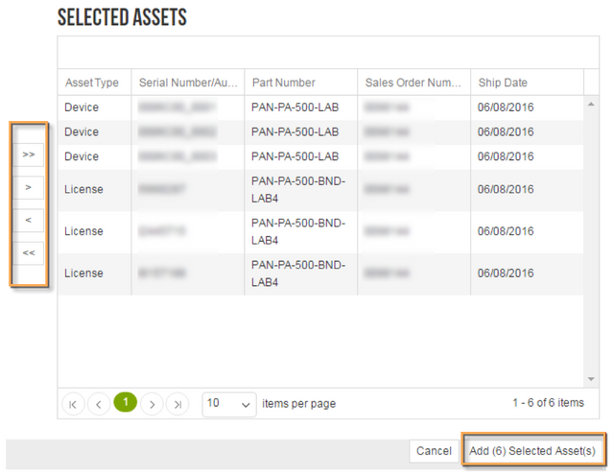
Task: Select the first License row
Action: pyautogui.click(x=288, y=190)
